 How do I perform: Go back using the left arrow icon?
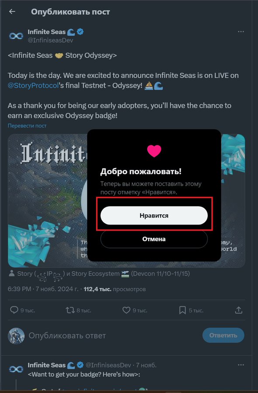[x=12, y=11]
